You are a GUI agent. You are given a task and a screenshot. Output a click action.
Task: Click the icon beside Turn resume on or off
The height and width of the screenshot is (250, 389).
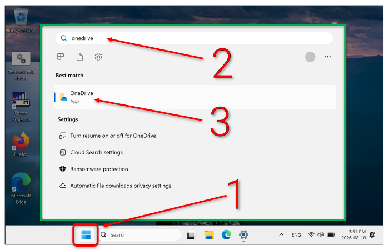coord(62,136)
